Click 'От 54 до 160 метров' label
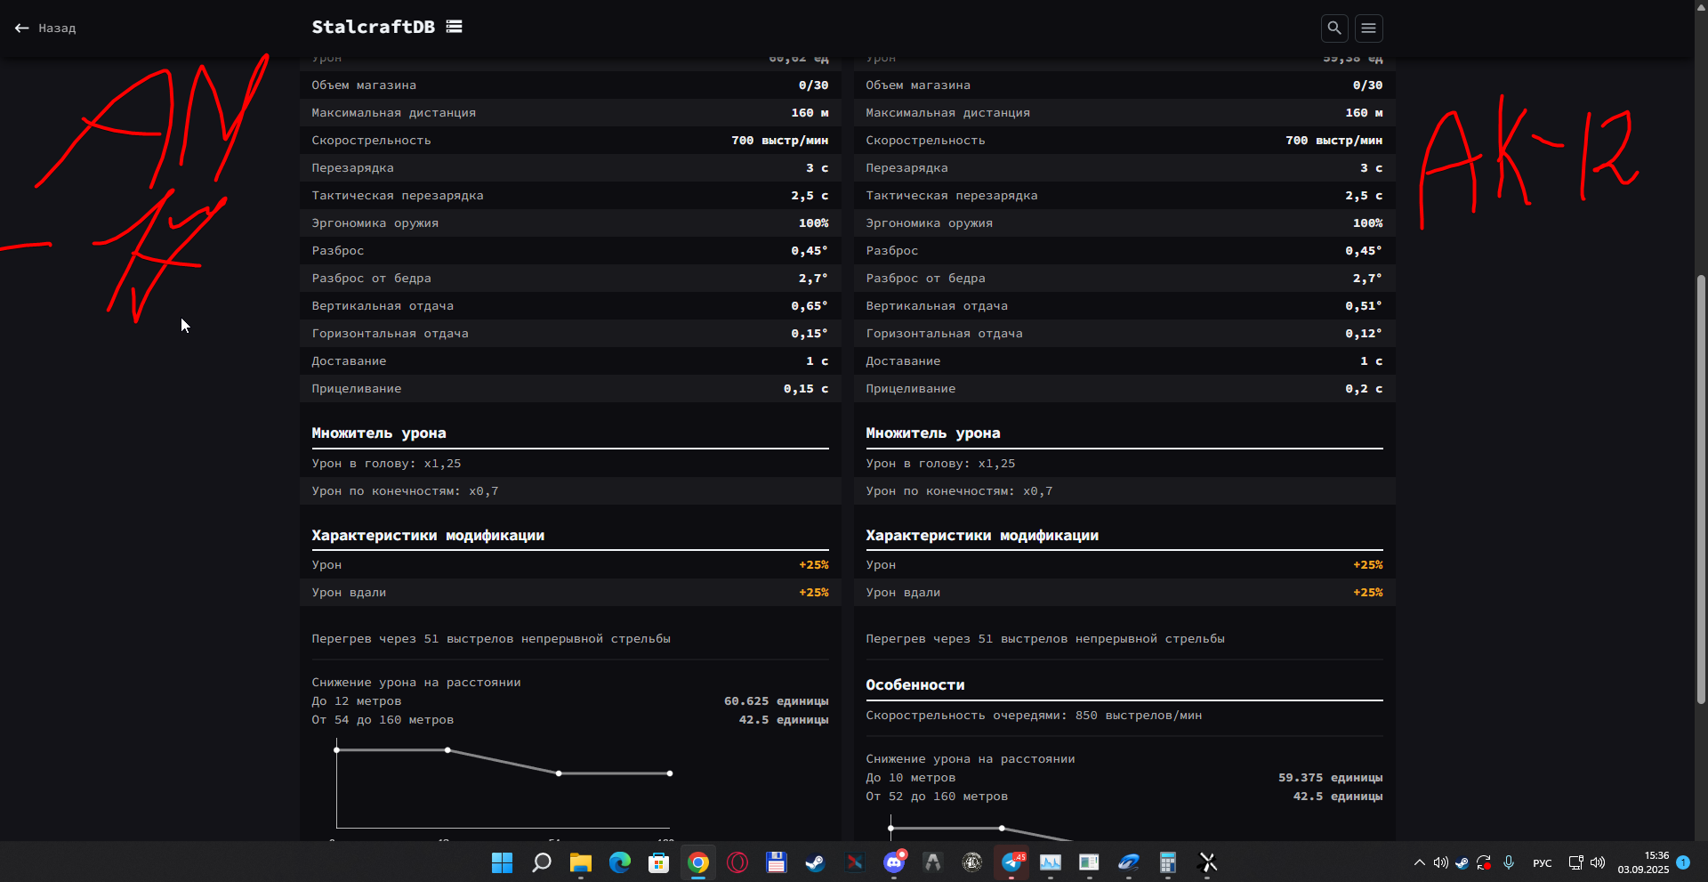Screen dimensions: 1708x882 click(383, 720)
